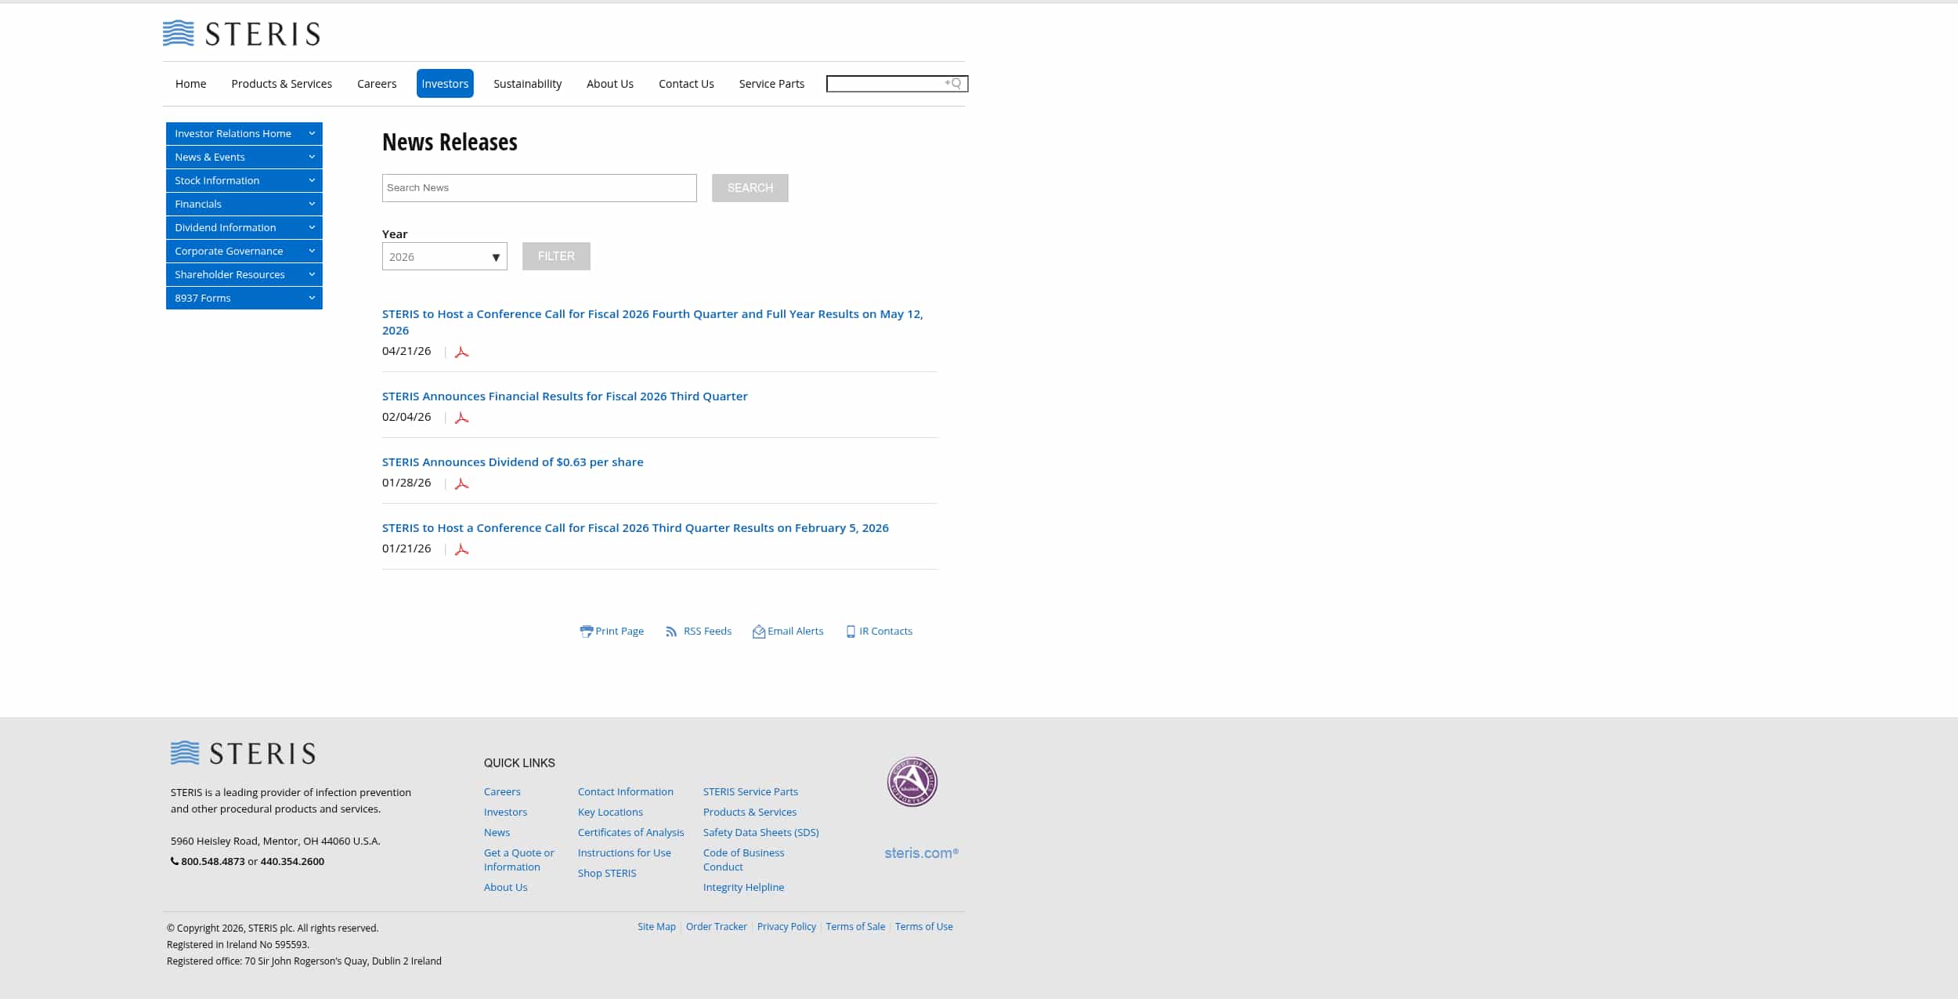The width and height of the screenshot is (1958, 999).
Task: Open Careers in the top navigation
Action: pos(377,84)
